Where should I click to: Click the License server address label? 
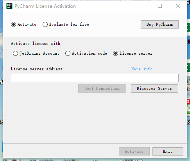tap(38, 69)
